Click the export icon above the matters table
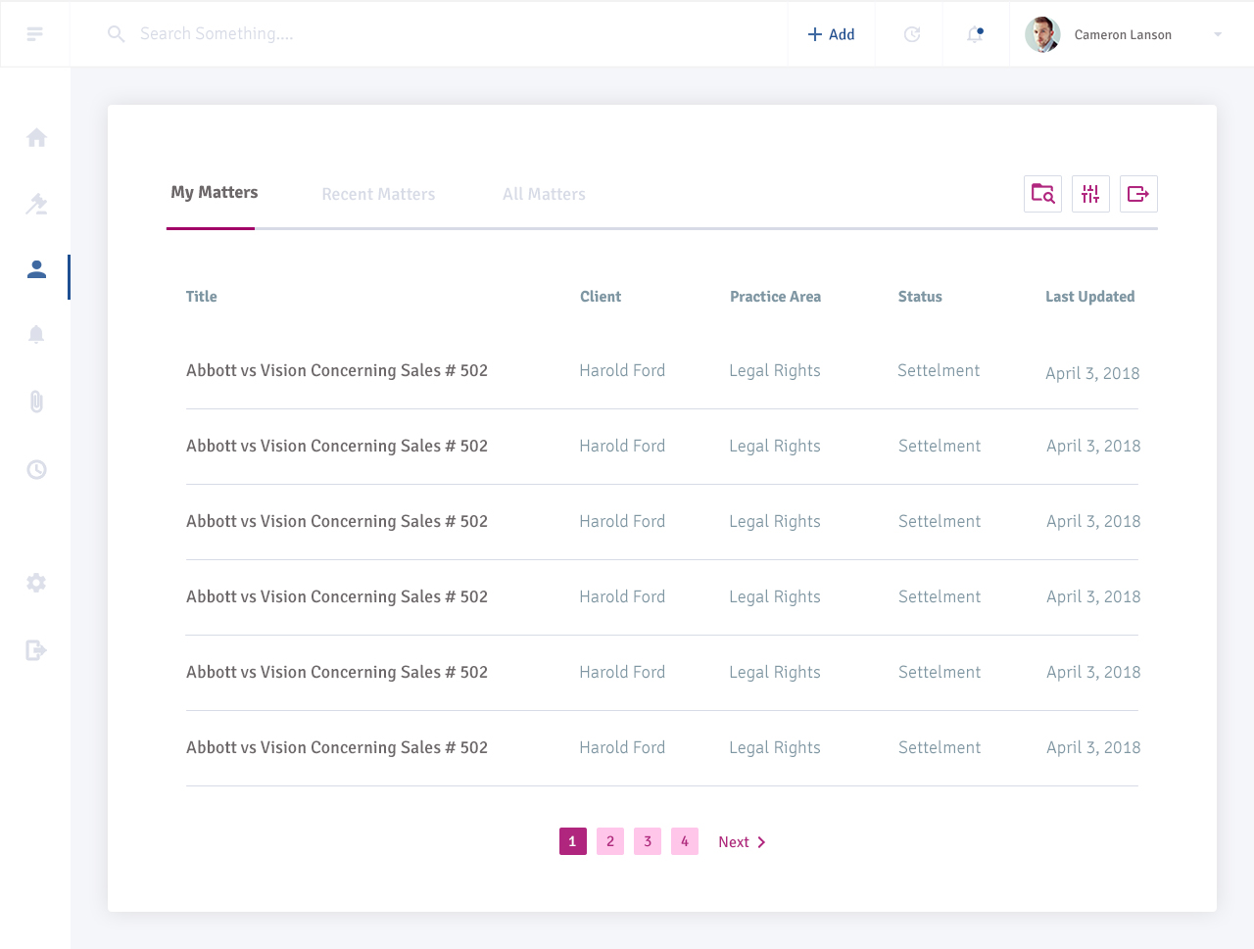Viewport: 1254px width, 949px height. (x=1138, y=194)
